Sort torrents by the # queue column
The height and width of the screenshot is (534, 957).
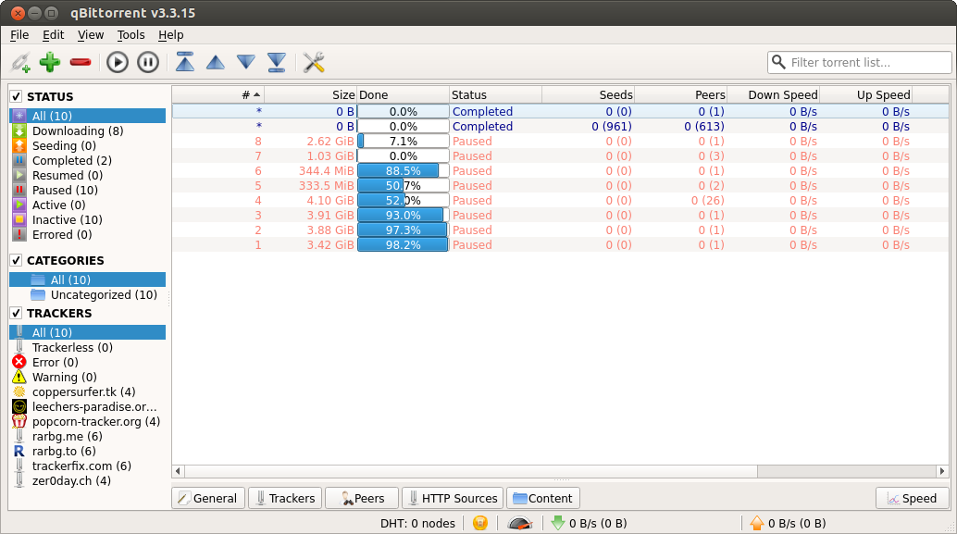[217, 94]
